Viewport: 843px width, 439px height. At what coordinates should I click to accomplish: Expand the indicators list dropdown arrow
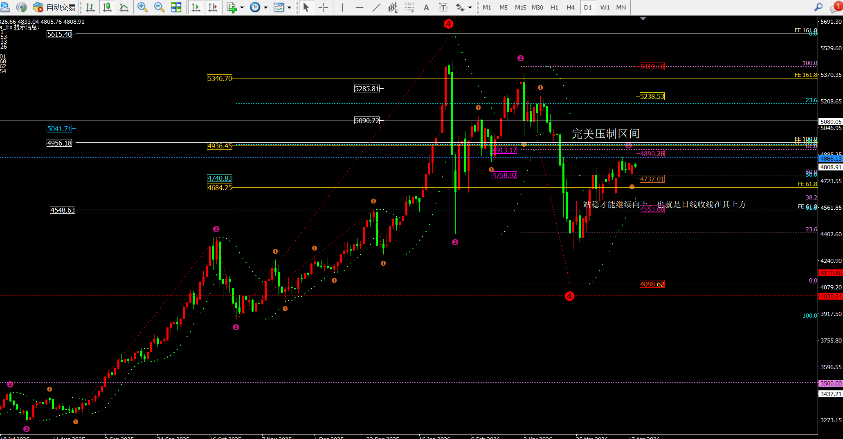point(242,8)
